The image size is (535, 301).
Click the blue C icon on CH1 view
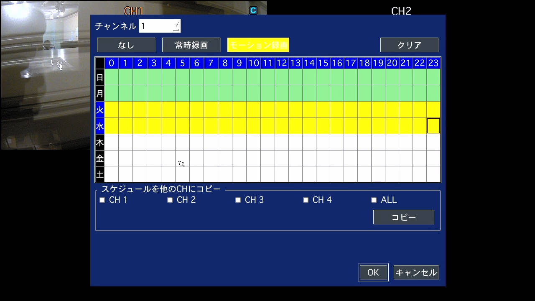pyautogui.click(x=253, y=10)
